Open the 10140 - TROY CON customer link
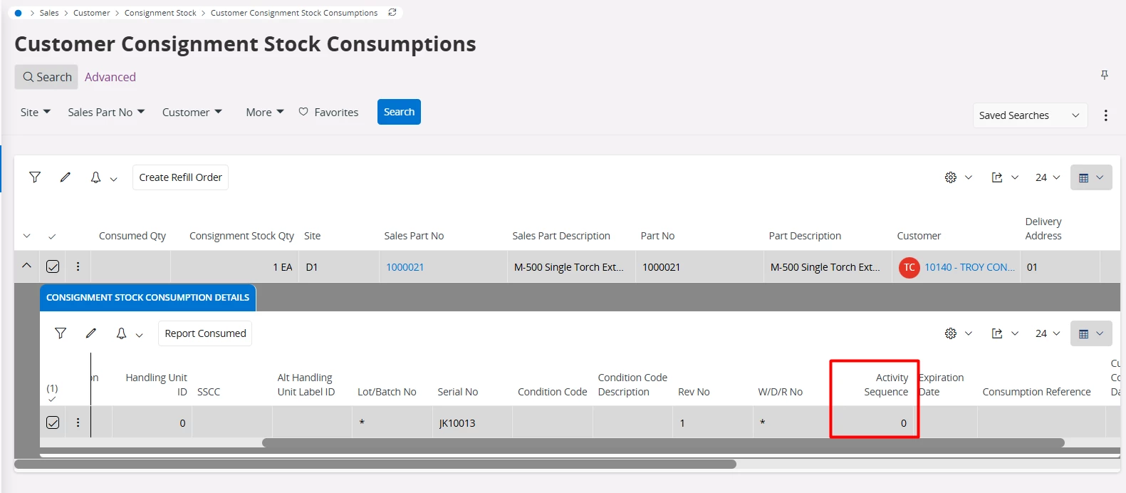The width and height of the screenshot is (1126, 493). 969,267
